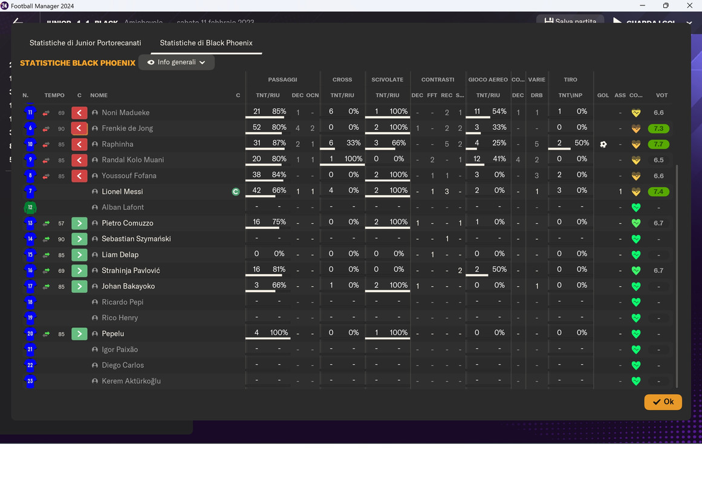
Task: Click the condition heart for Igor Paixão
Action: 635,350
